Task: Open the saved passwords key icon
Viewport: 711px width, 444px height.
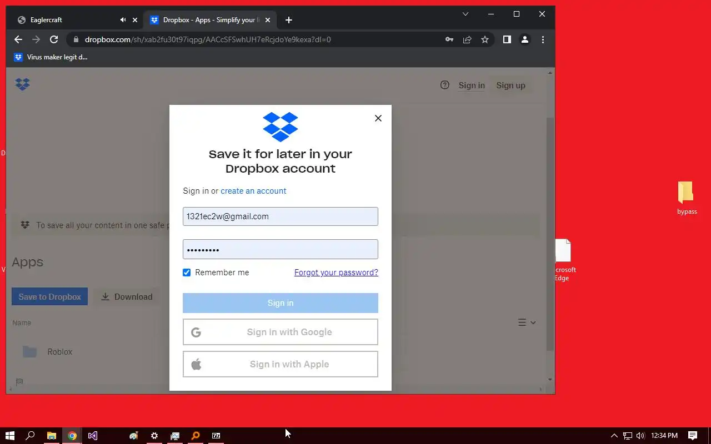Action: click(x=449, y=39)
